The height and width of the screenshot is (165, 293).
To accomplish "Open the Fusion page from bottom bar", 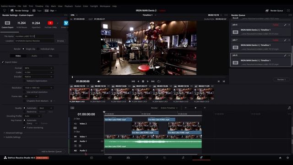I will coord(146,158).
